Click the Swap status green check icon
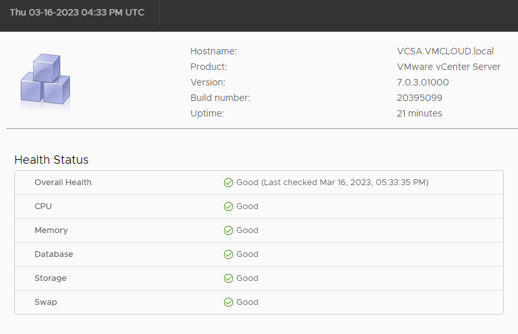Screen dimensions: 518x334 pos(229,302)
